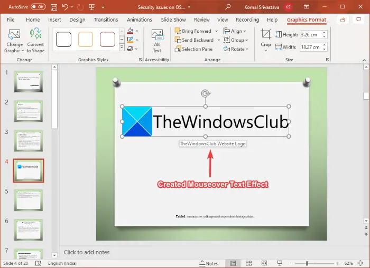Switch to the Home tab
Screen dimensions: 370x268
click(x=33, y=20)
